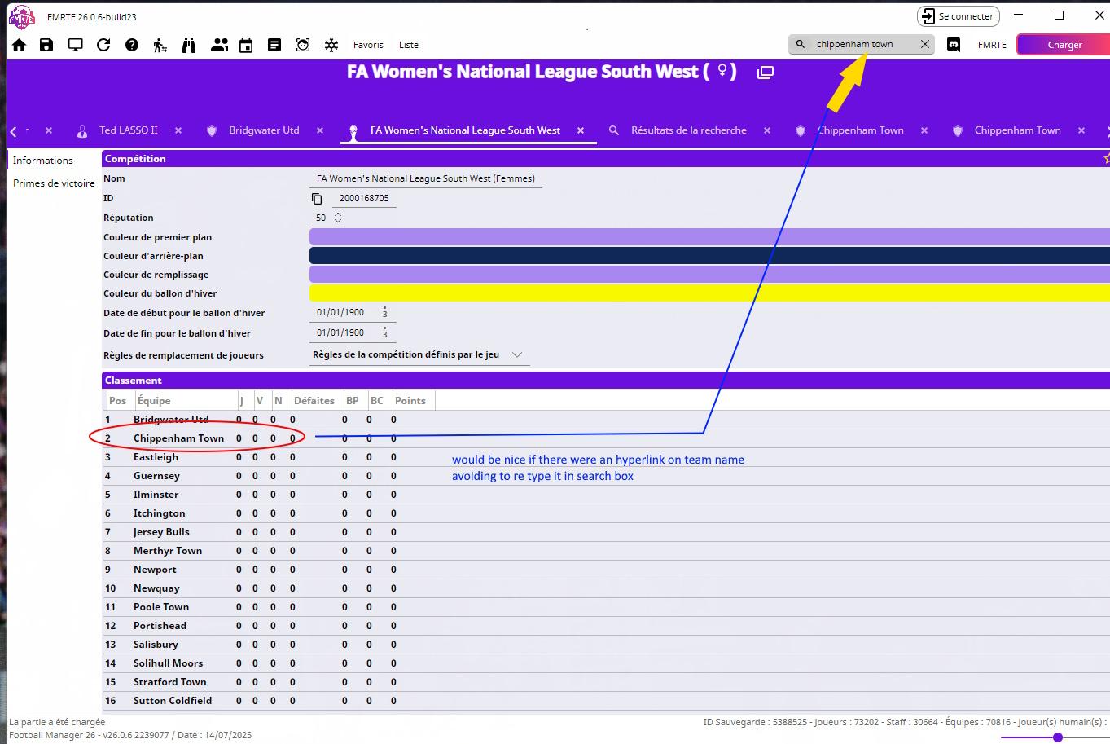Click the Charger button
Screen dimensions: 1110x744
(1064, 45)
